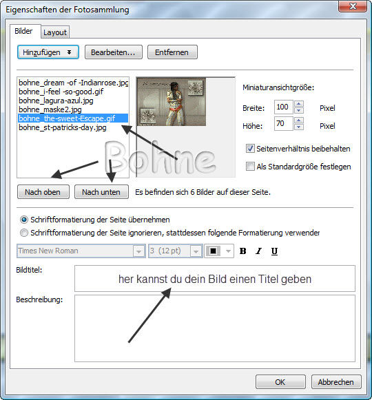372x400 pixels.
Task: Expand the font size 3 (12 pt) dropdown
Action: pos(196,251)
